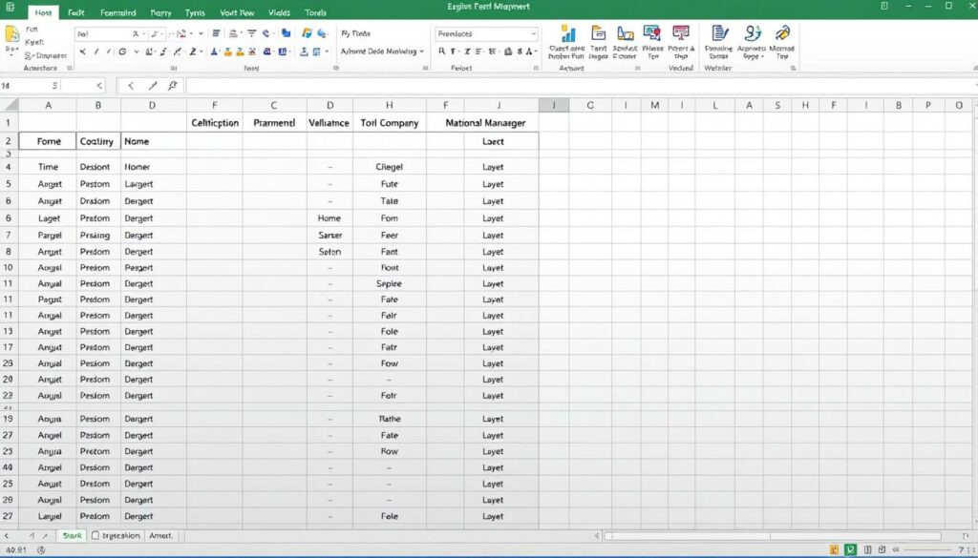
Task: Open the name box dropdown
Action: click(x=99, y=86)
